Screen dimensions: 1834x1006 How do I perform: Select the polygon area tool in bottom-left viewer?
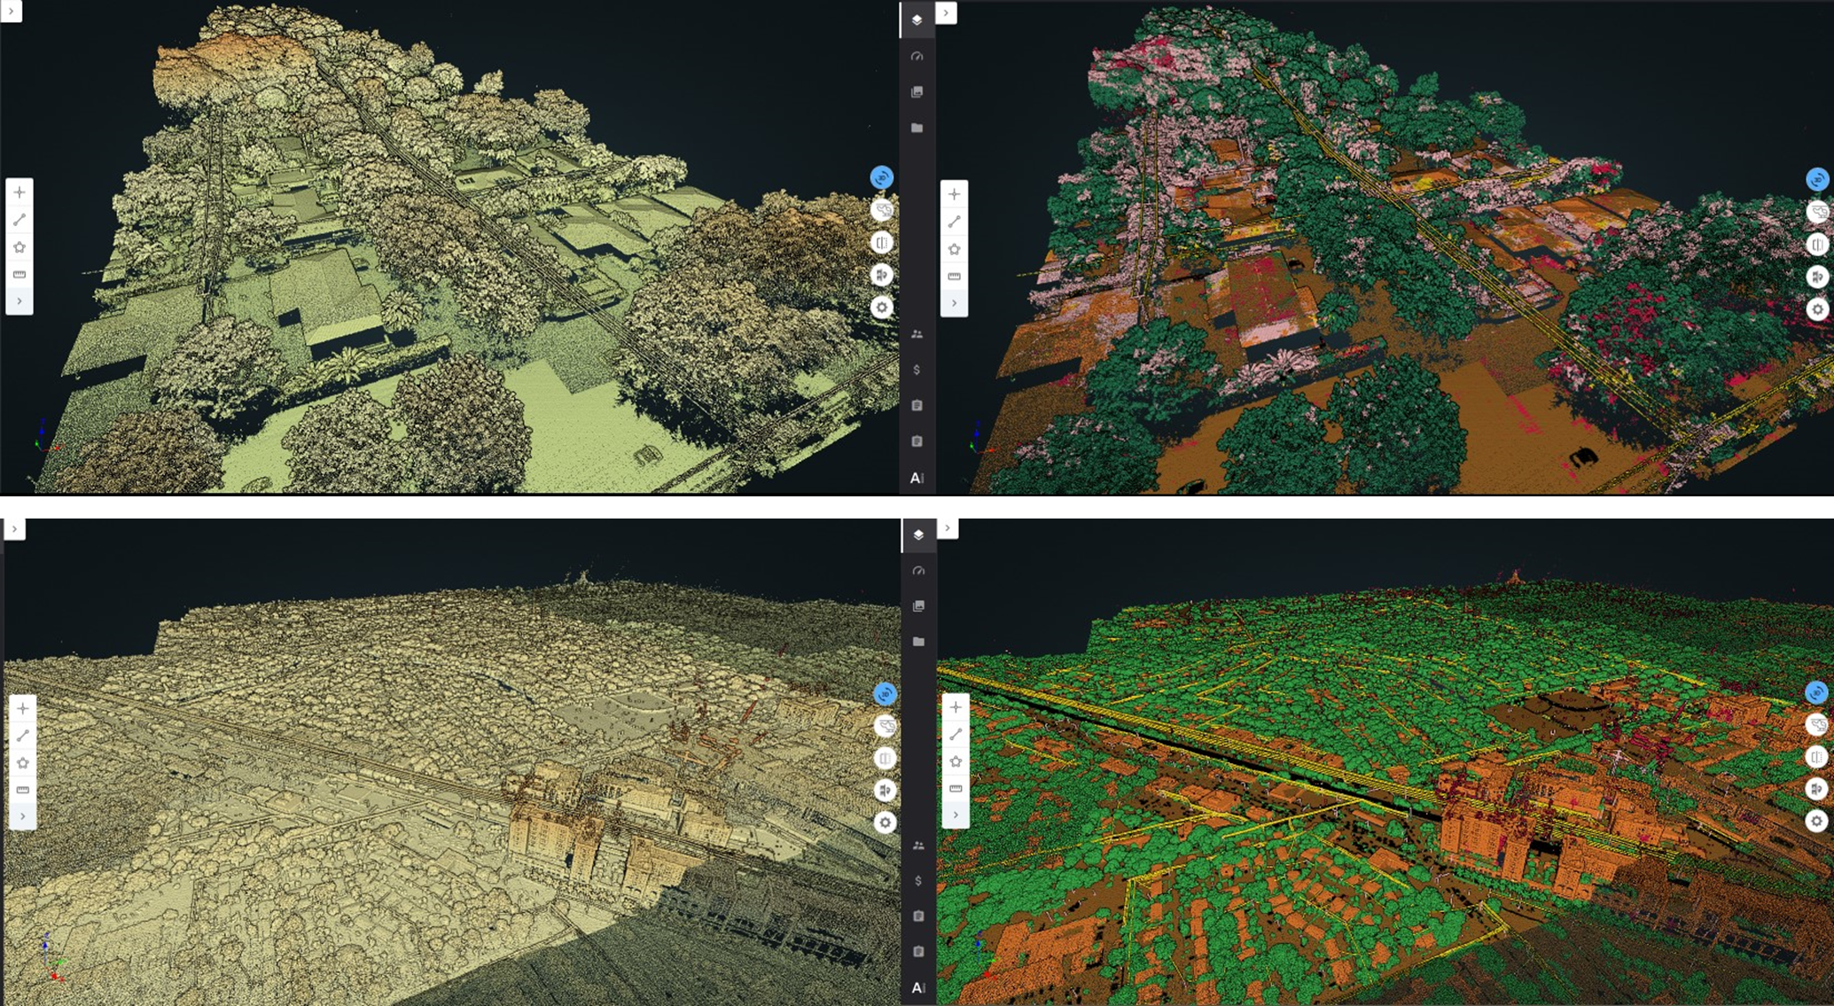tap(23, 763)
